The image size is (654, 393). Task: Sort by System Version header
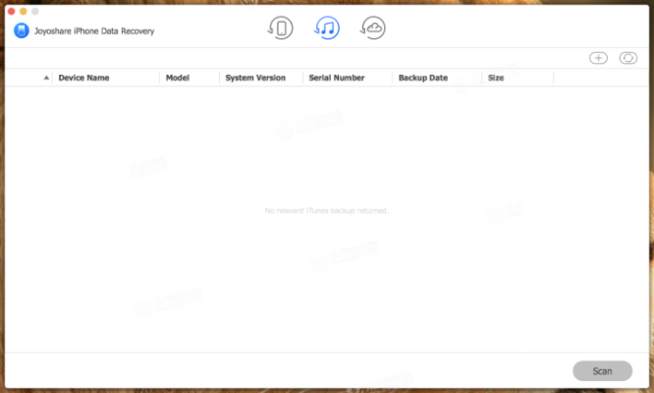click(255, 78)
